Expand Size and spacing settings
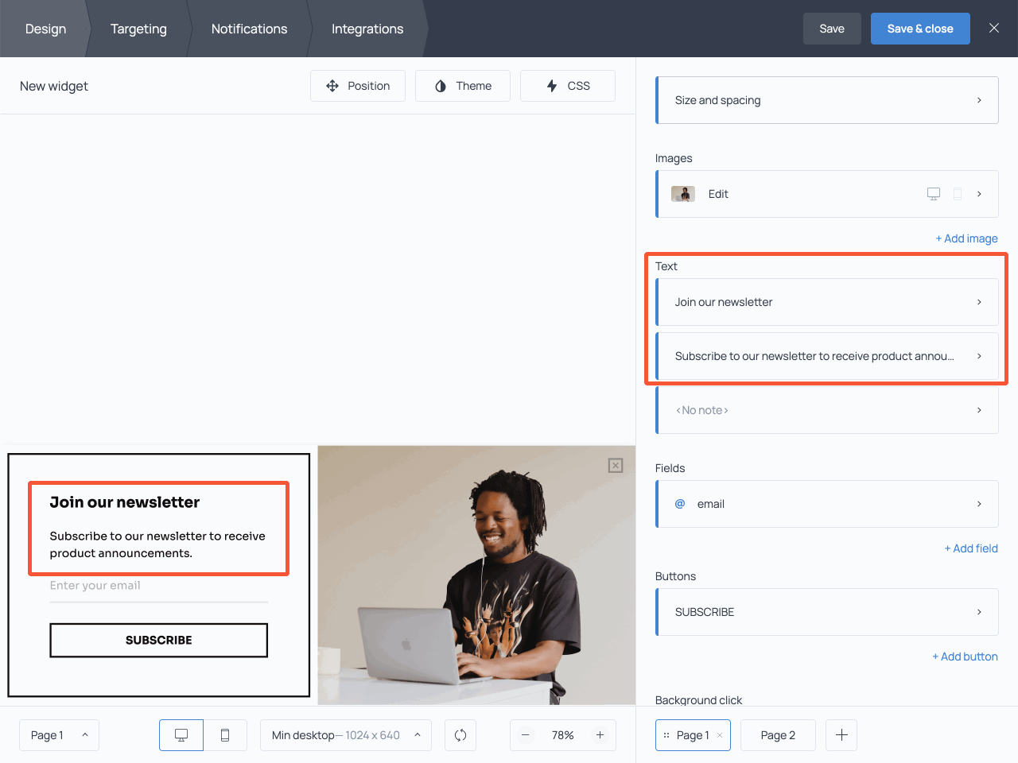Screen dimensions: 1018x763 (x=827, y=100)
